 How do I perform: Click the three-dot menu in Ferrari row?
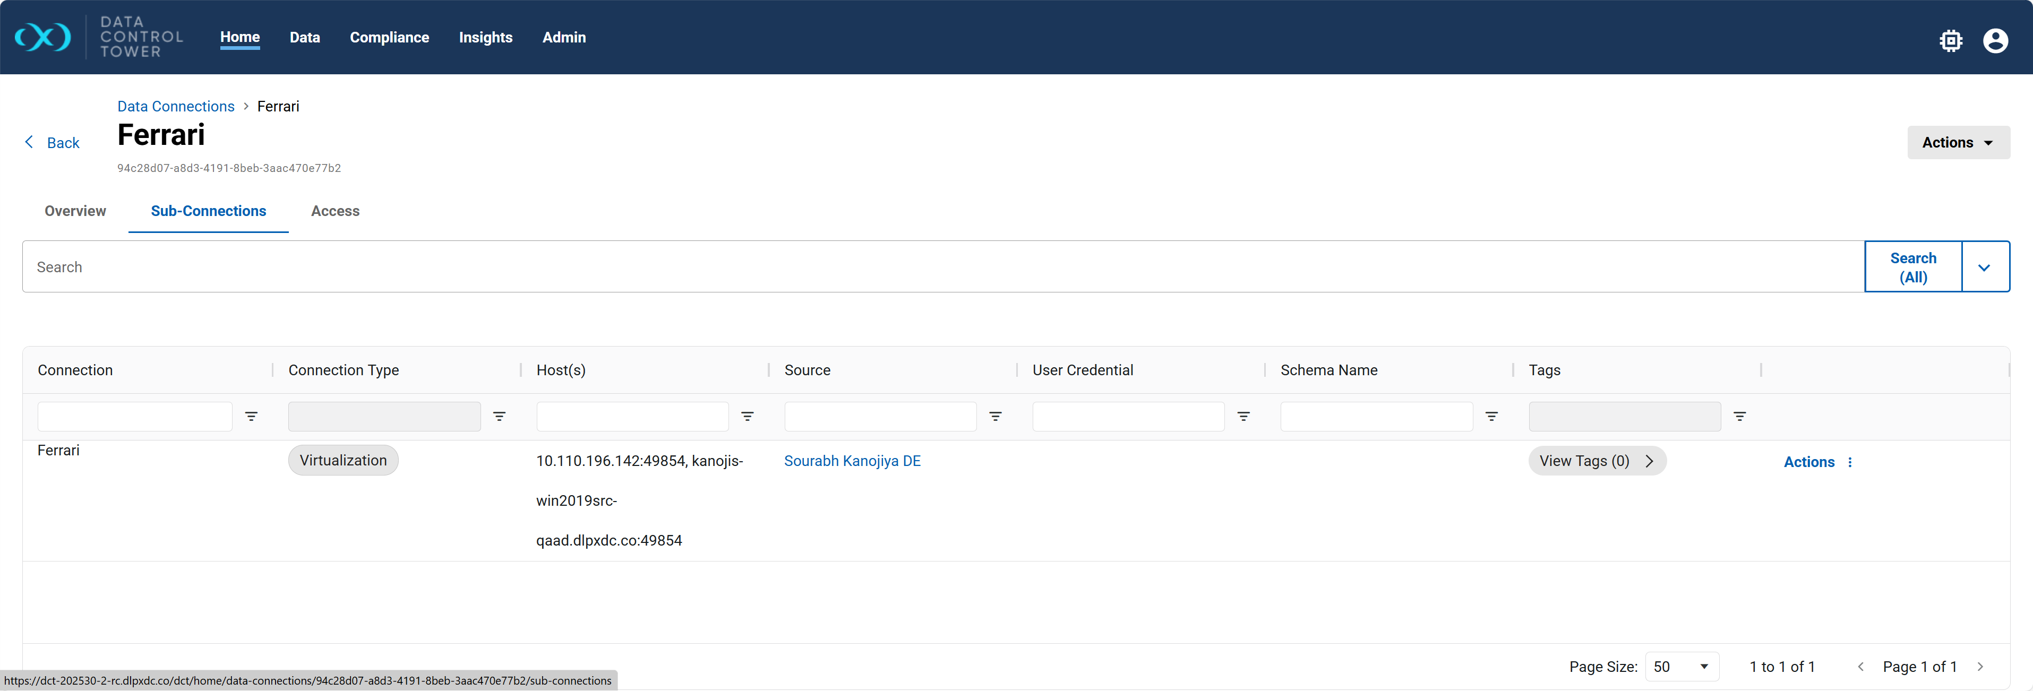point(1850,462)
